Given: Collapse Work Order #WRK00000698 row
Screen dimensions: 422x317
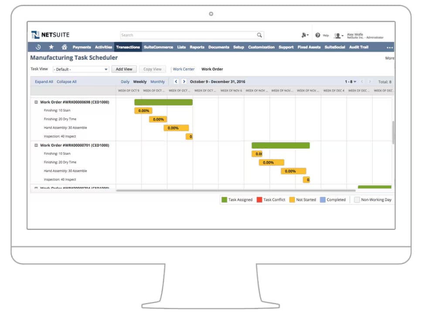Looking at the screenshot, I should pos(36,102).
